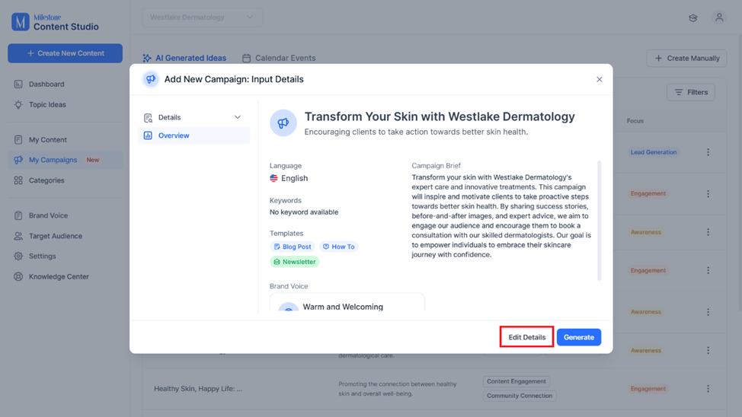Viewport: 742px width, 417px height.
Task: Open the user profile avatar icon
Action: pyautogui.click(x=719, y=18)
